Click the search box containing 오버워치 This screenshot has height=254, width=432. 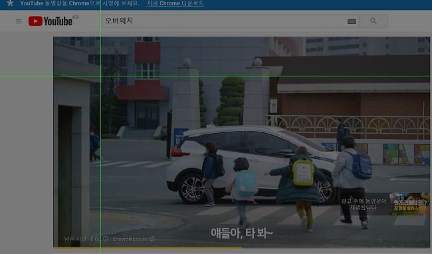click(x=231, y=21)
